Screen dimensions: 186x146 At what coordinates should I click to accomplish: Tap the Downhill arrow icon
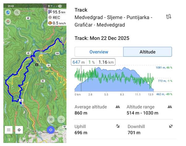click(171, 126)
